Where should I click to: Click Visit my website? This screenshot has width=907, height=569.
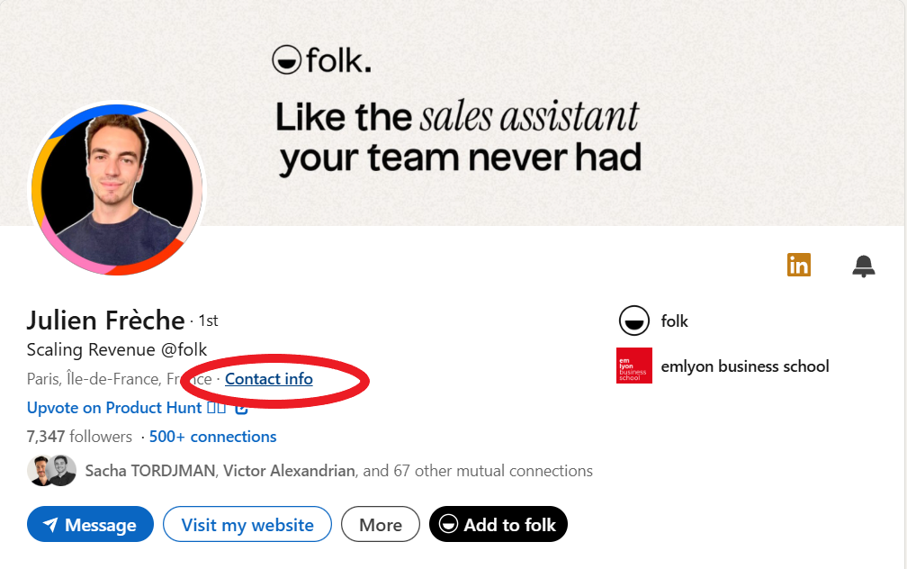click(247, 524)
